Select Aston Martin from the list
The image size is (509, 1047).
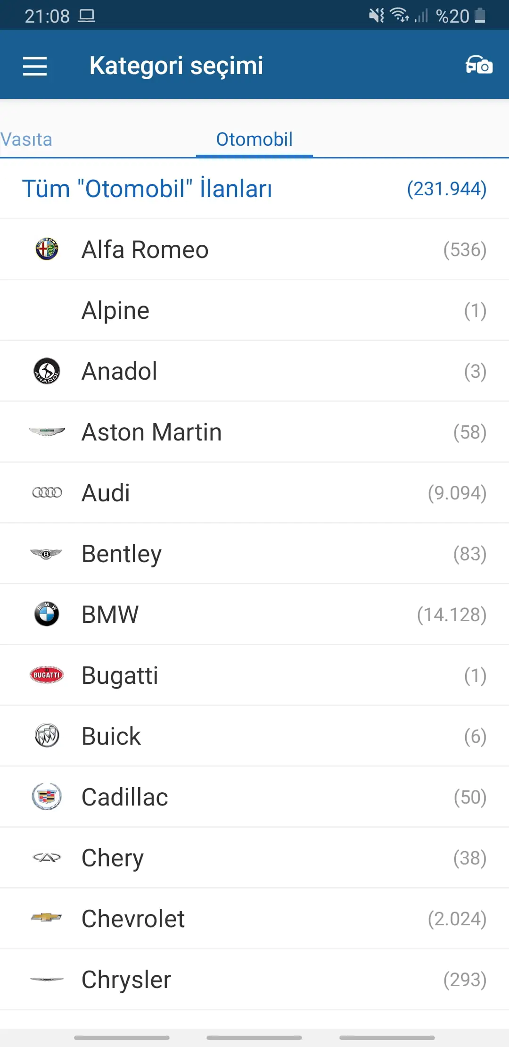[151, 432]
